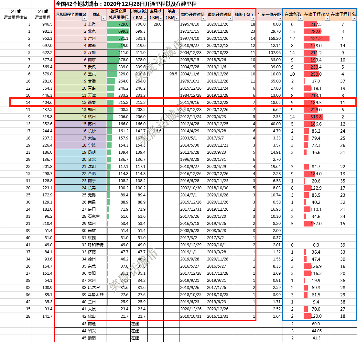The image size is (357, 342).
Task: Select the city cell 台北
Action: [97, 160]
